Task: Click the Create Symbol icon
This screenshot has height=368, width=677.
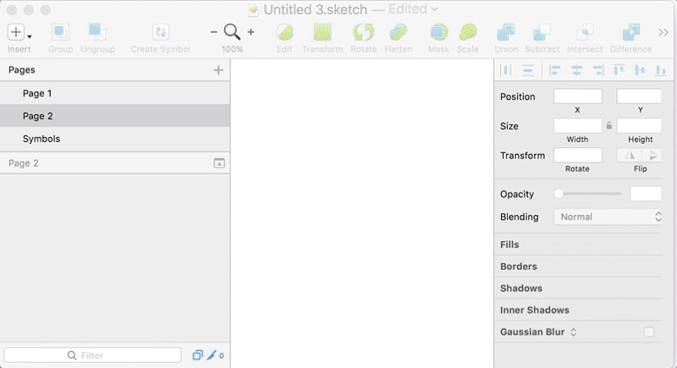Action: tap(160, 33)
